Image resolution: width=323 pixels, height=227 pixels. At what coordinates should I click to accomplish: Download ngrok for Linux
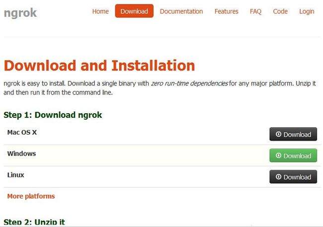[x=293, y=176]
